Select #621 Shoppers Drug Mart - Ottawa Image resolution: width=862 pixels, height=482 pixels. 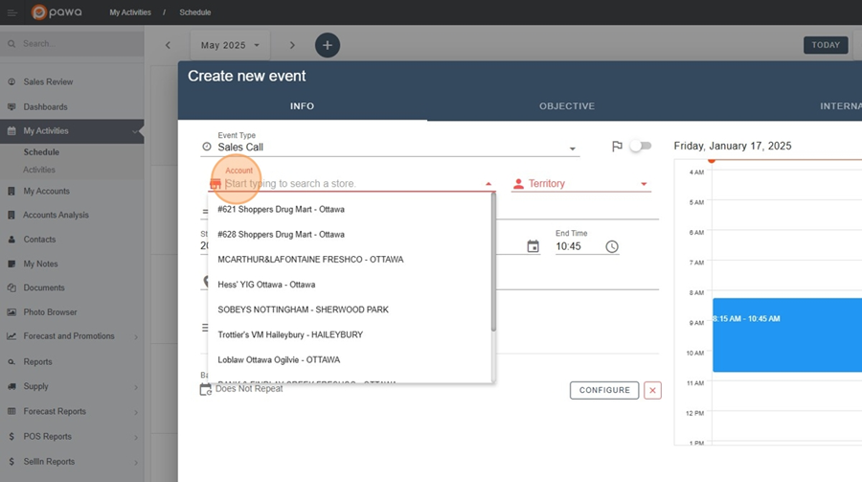[350, 209]
